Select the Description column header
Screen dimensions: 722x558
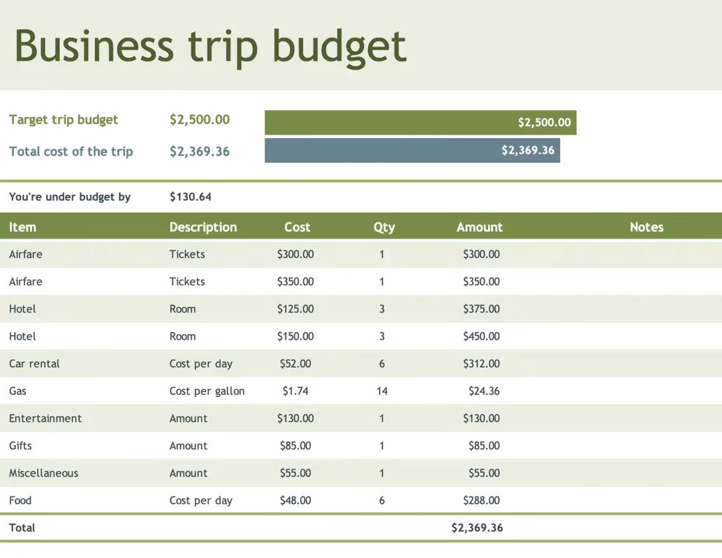click(203, 227)
